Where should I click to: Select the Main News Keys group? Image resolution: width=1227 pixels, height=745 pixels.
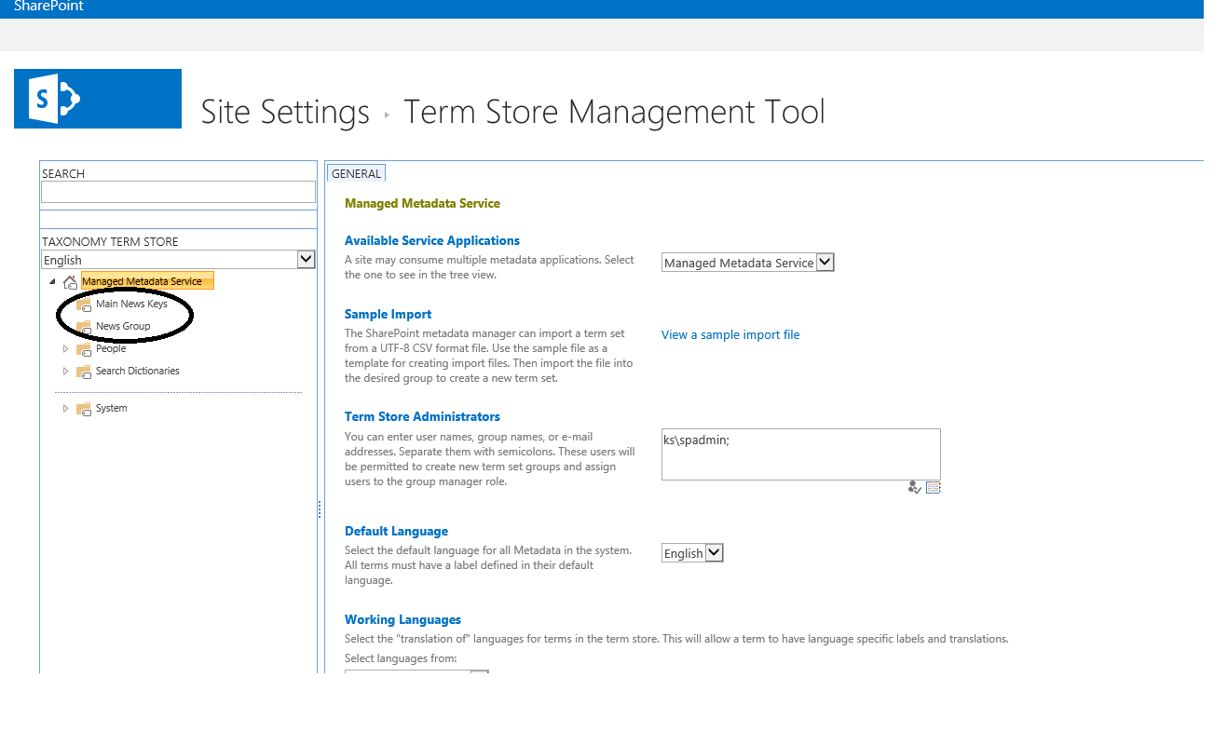coord(131,305)
